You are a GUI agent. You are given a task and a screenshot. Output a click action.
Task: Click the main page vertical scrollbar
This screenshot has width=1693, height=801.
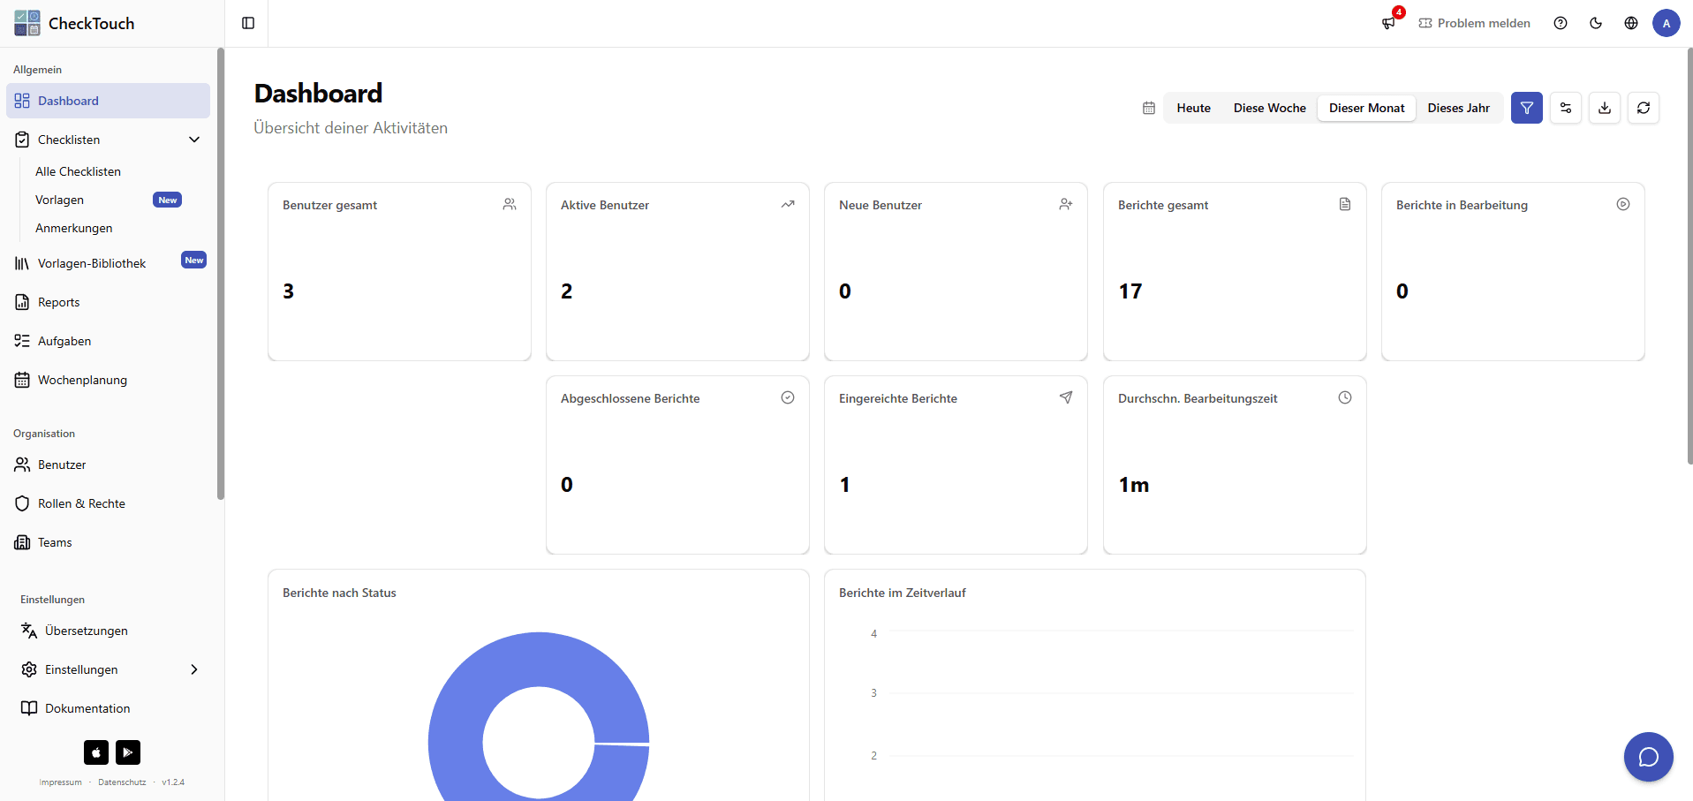pyautogui.click(x=1689, y=256)
